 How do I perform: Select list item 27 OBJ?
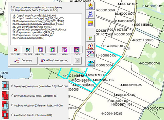(28, 38)
